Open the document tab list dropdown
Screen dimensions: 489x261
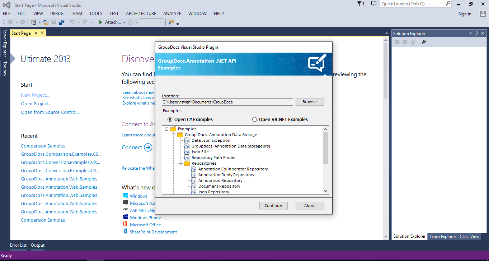point(387,33)
